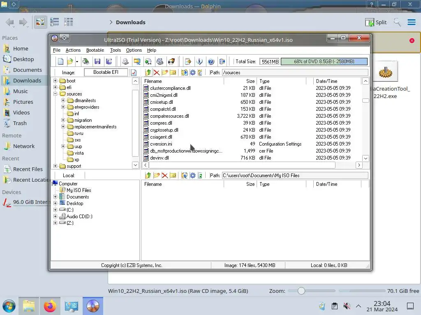Open the dropdown arrow next to Open icon

click(x=77, y=62)
